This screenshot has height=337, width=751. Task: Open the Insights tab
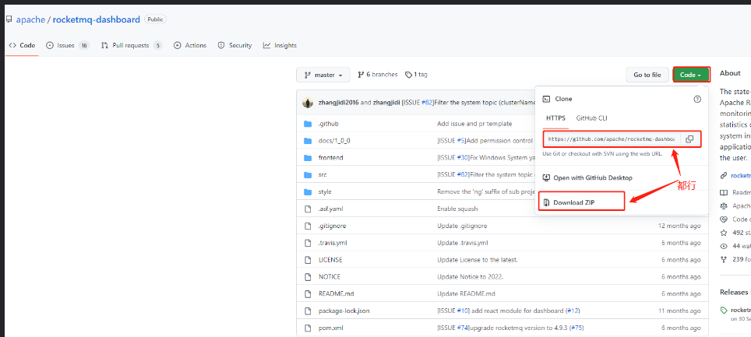[x=280, y=45]
